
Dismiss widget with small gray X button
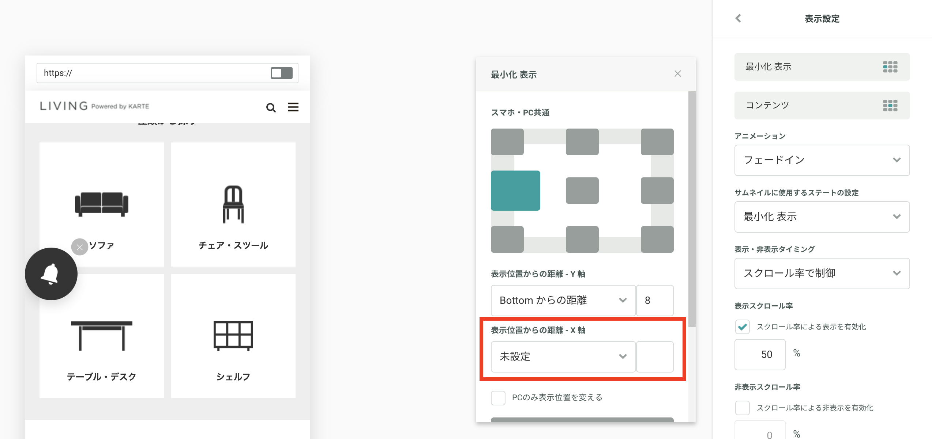(x=79, y=247)
